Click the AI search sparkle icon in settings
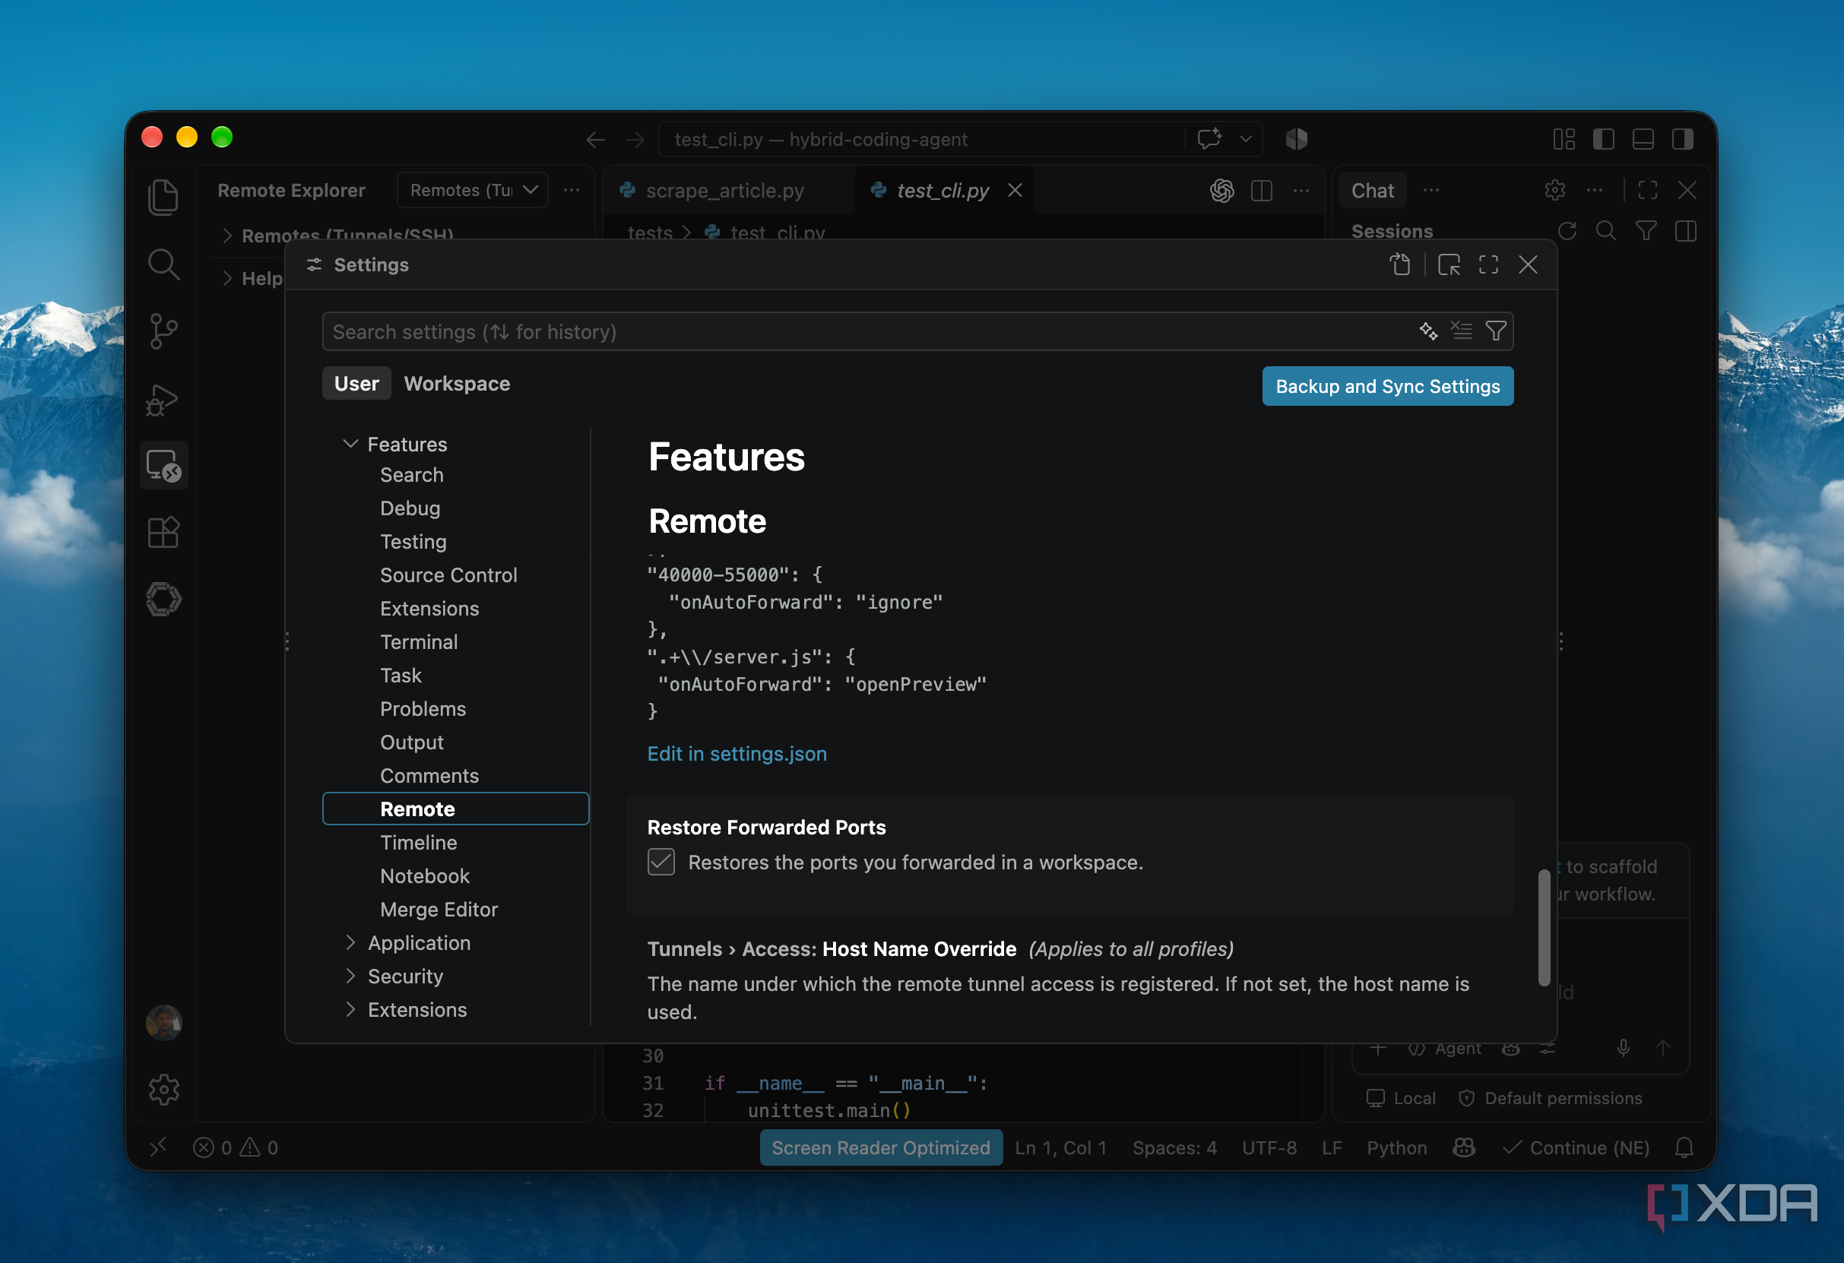The height and width of the screenshot is (1263, 1844). pyautogui.click(x=1428, y=331)
